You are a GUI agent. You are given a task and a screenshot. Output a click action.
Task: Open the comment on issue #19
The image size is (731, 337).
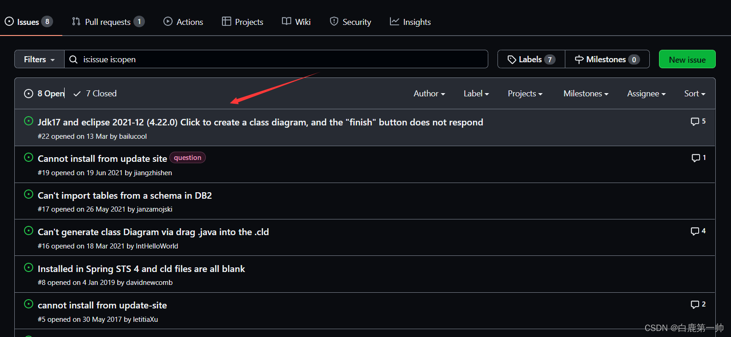[699, 158]
